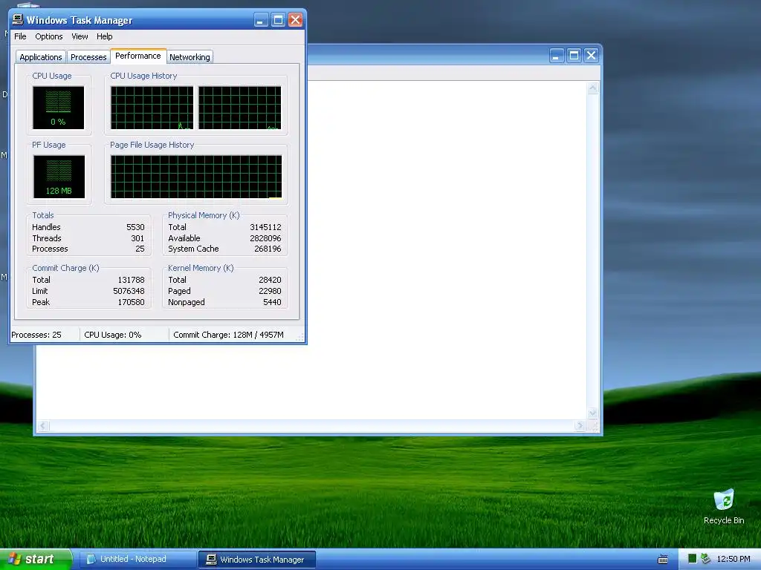Click the System Cache value 268196
Viewport: 761px width, 570px height.
[x=268, y=249]
